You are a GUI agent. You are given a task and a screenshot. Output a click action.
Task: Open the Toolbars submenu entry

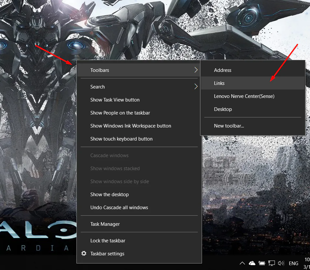[139, 70]
